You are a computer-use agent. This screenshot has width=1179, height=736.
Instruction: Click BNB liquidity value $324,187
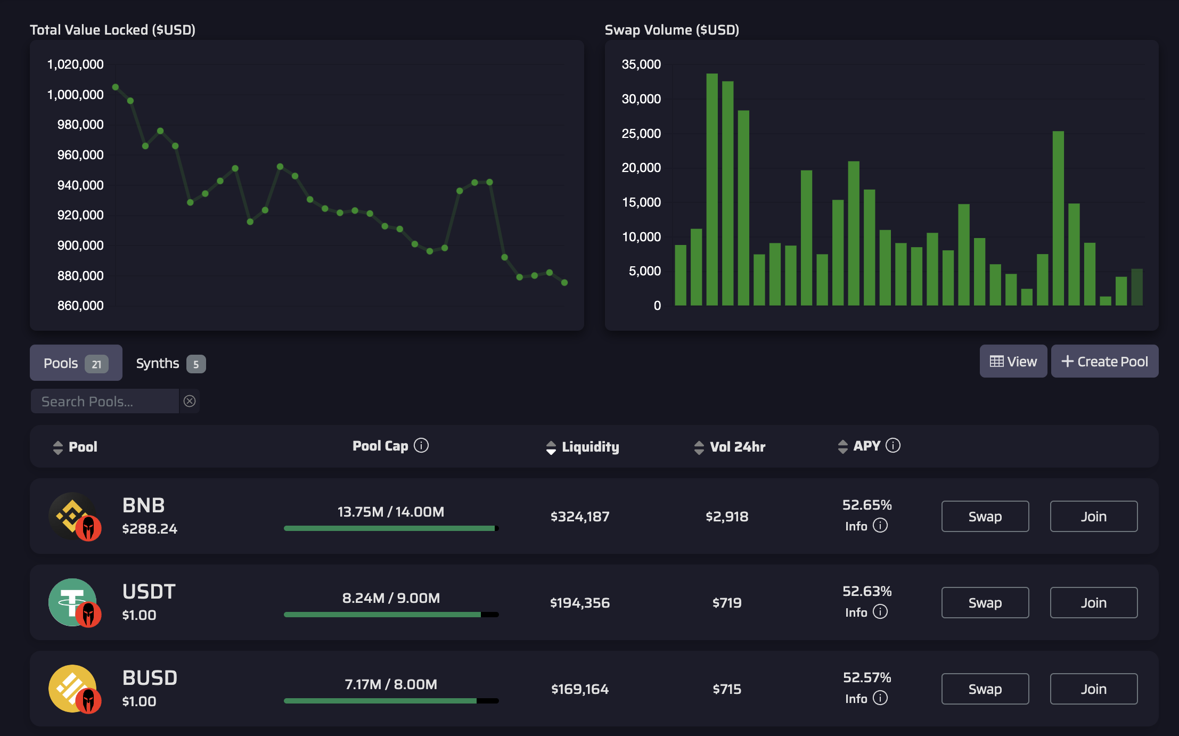[580, 517]
